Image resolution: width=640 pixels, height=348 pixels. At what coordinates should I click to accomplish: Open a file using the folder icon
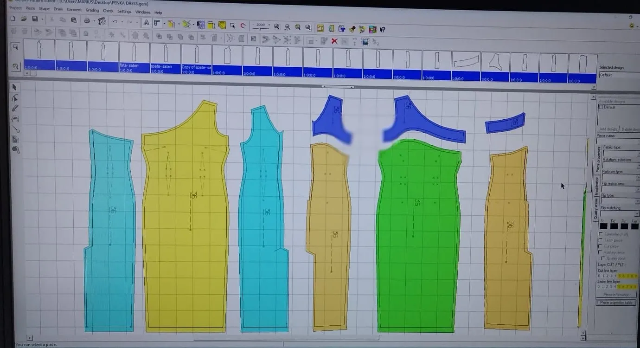pyautogui.click(x=24, y=19)
